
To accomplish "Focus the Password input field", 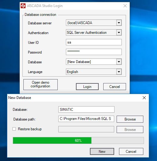I will 94,52.
